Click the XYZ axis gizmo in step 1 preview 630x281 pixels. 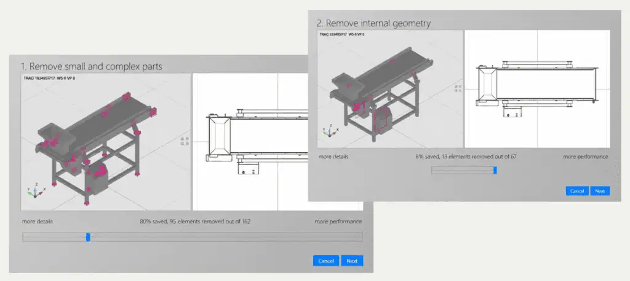click(x=35, y=191)
